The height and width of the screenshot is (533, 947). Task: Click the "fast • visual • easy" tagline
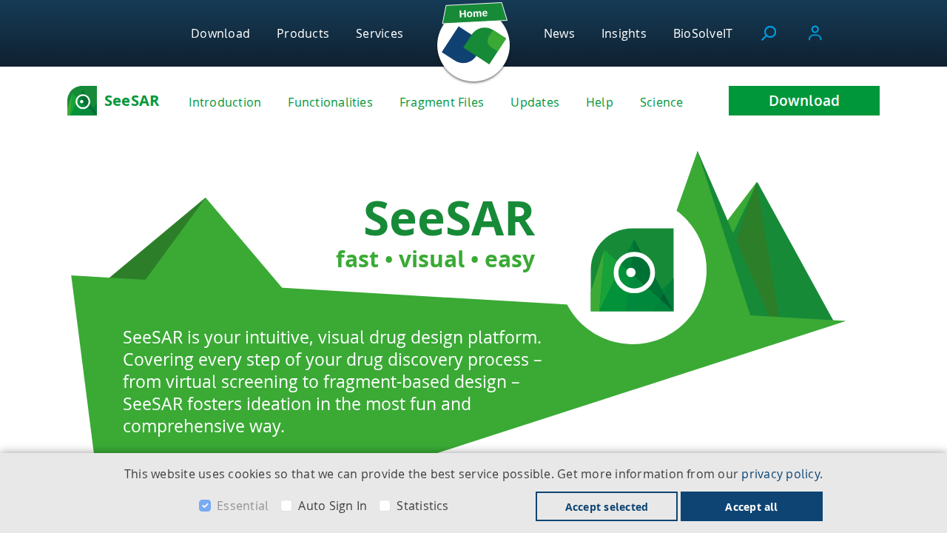click(x=435, y=259)
